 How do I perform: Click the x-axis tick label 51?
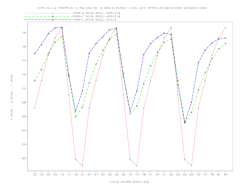coord(151,174)
